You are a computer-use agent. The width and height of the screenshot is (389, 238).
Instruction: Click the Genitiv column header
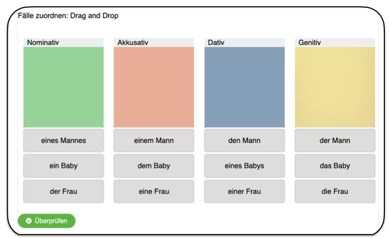point(335,42)
